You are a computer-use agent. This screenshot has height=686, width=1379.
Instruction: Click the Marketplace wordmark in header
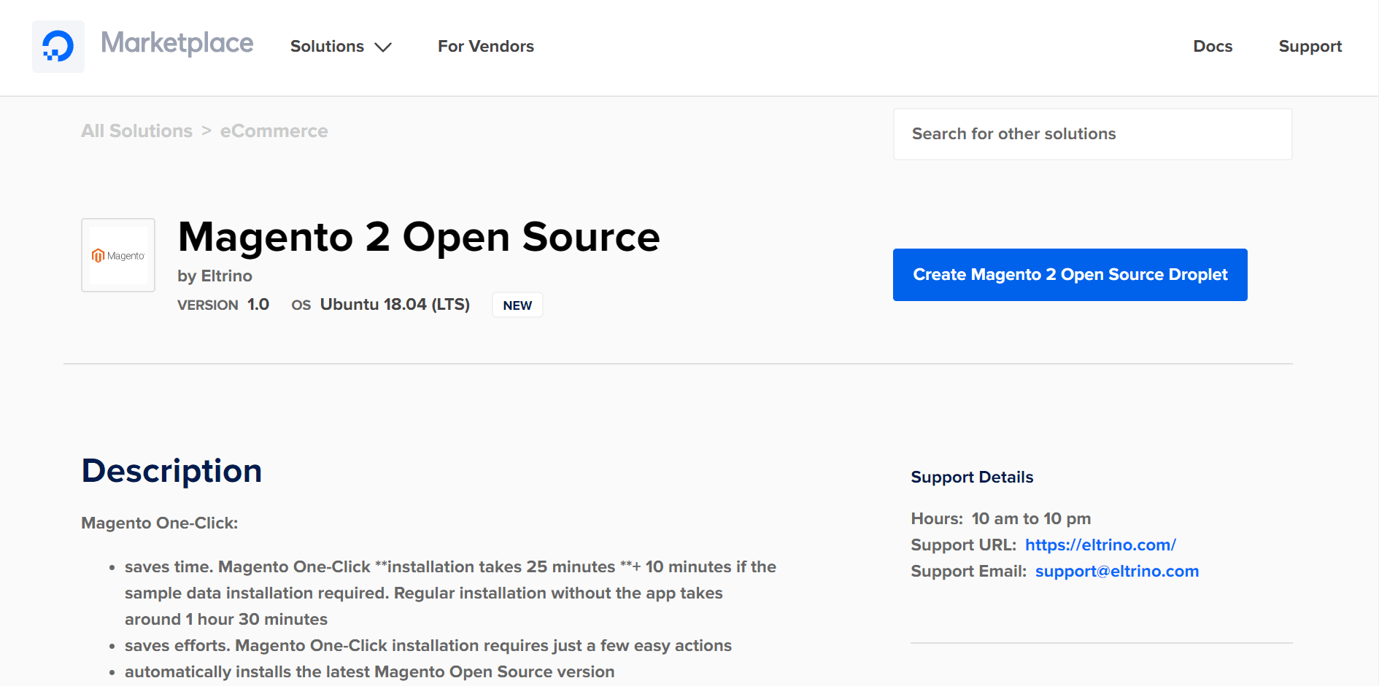coord(177,44)
